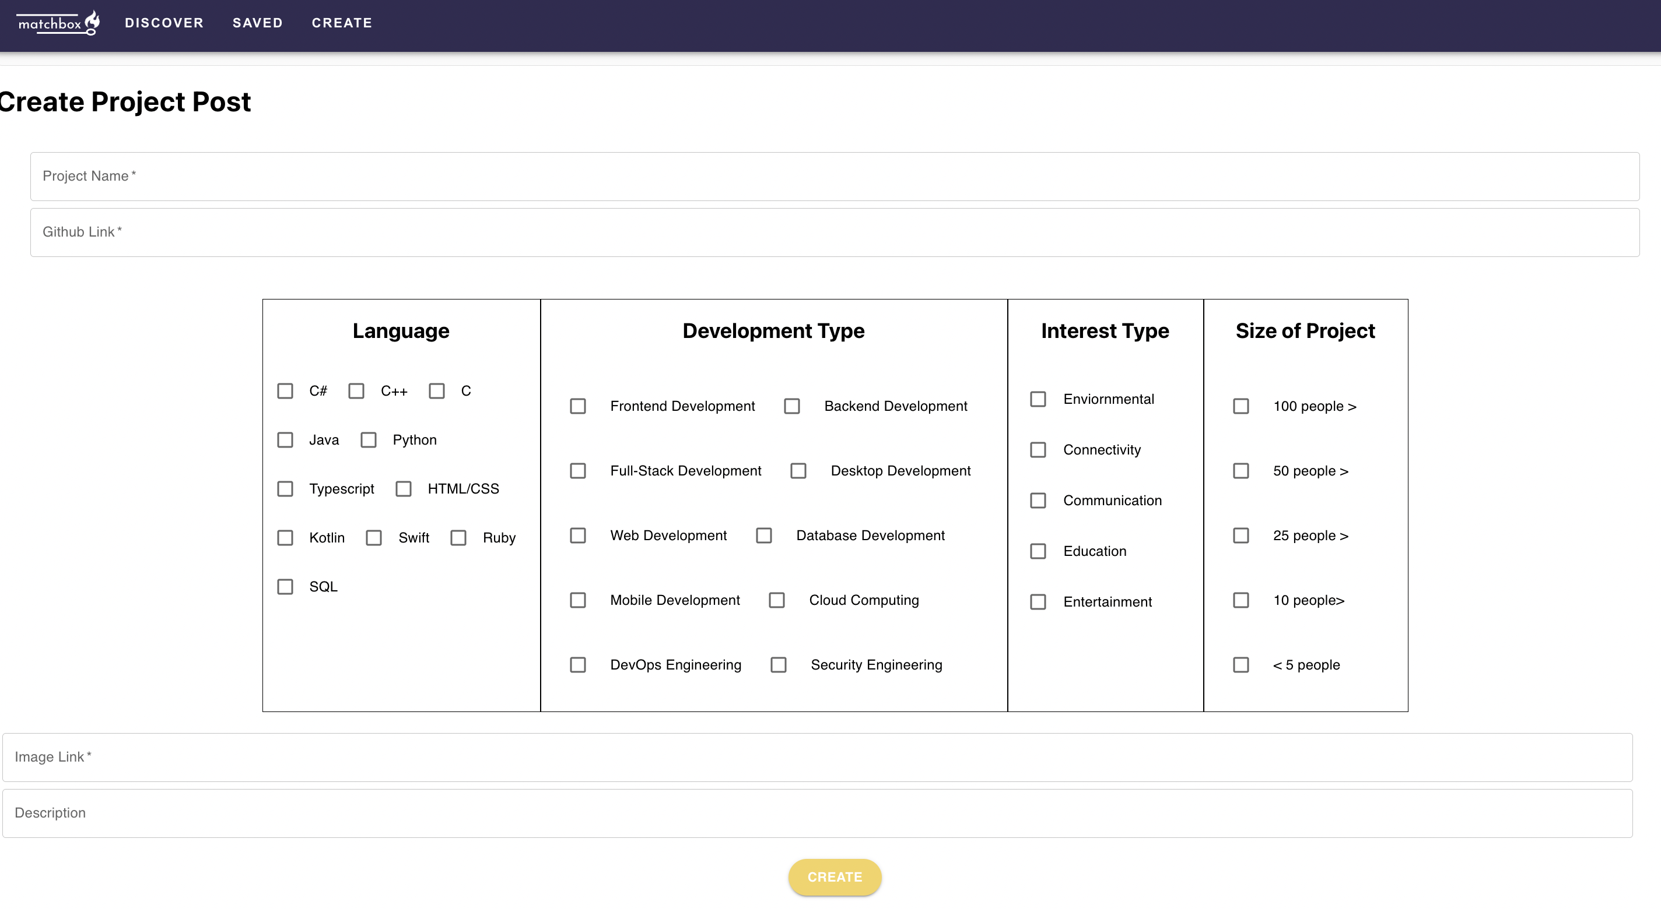Check the 100 people project size
Image resolution: width=1661 pixels, height=909 pixels.
pyautogui.click(x=1241, y=407)
